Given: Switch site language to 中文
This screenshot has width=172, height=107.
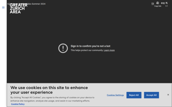Looking at the screenshot, I should pos(163,3).
